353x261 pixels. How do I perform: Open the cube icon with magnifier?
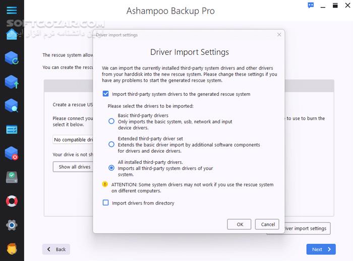coord(12,105)
